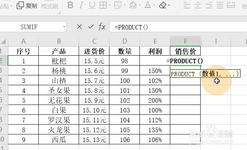247x150 pixels.
Task: Open clipboard group dialog launcher
Action: point(59,13)
